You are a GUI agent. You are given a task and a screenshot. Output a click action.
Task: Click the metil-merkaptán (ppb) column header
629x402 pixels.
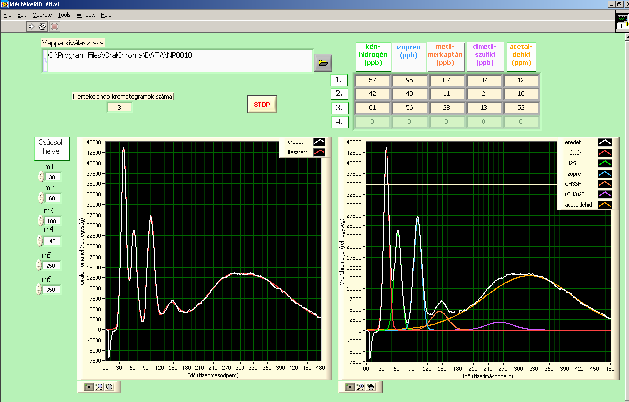click(446, 56)
